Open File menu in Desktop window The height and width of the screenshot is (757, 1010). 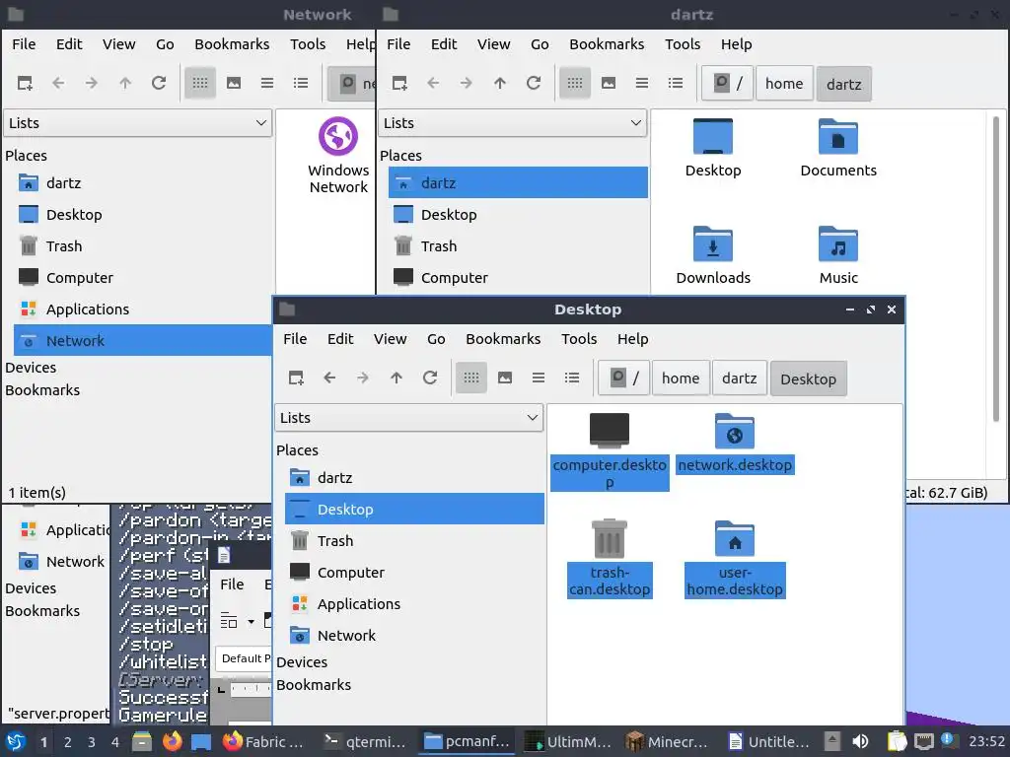[295, 339]
